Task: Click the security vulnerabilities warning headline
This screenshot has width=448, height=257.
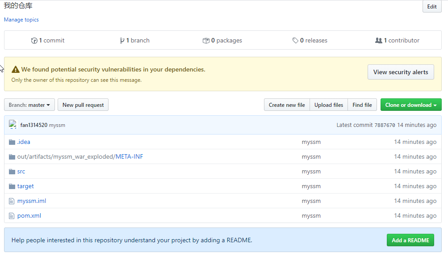Action: (113, 69)
